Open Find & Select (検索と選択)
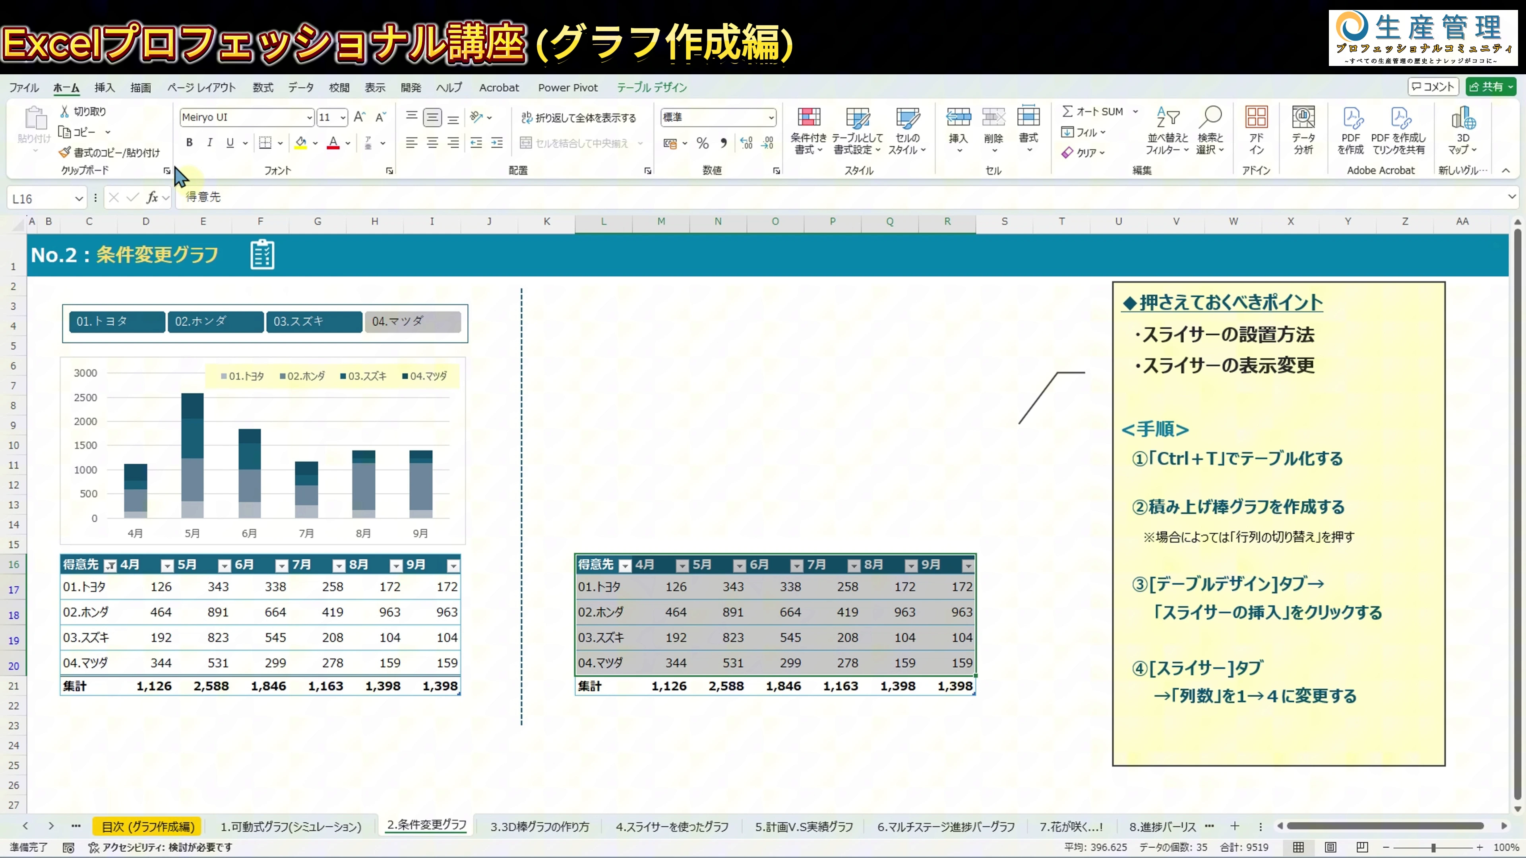1526x858 pixels. pyautogui.click(x=1210, y=131)
